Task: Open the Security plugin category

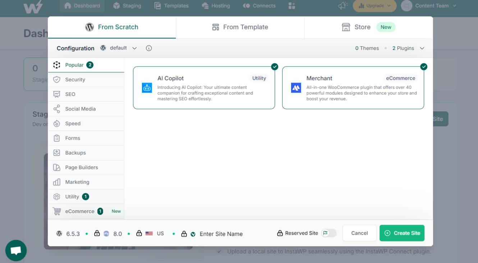Action: [x=86, y=80]
